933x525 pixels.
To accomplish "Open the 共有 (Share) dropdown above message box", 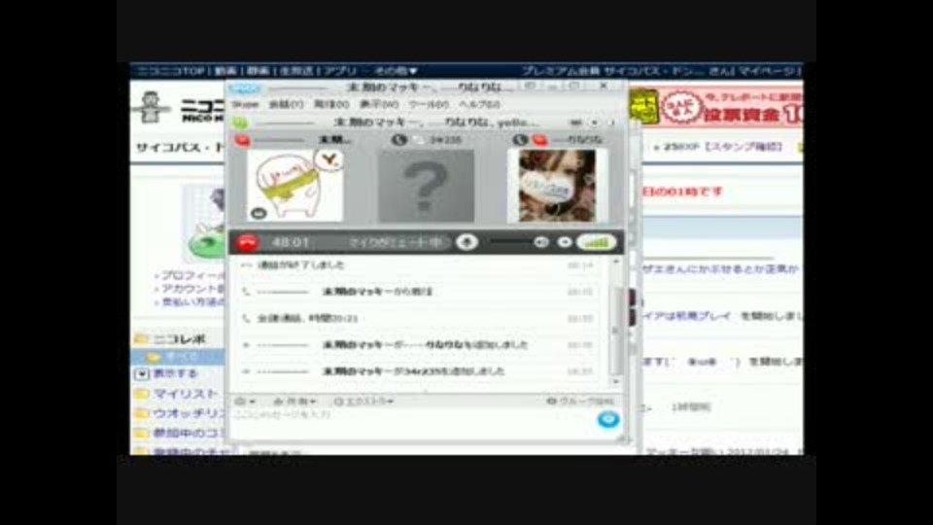I will pos(294,402).
